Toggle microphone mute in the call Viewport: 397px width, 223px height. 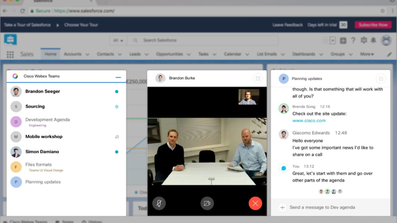click(159, 203)
